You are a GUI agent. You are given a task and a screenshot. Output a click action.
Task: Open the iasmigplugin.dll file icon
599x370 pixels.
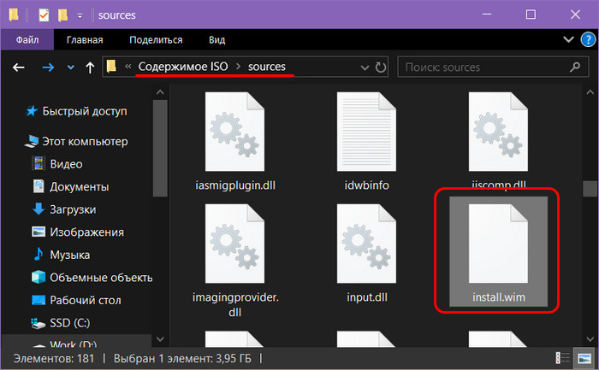coord(234,132)
